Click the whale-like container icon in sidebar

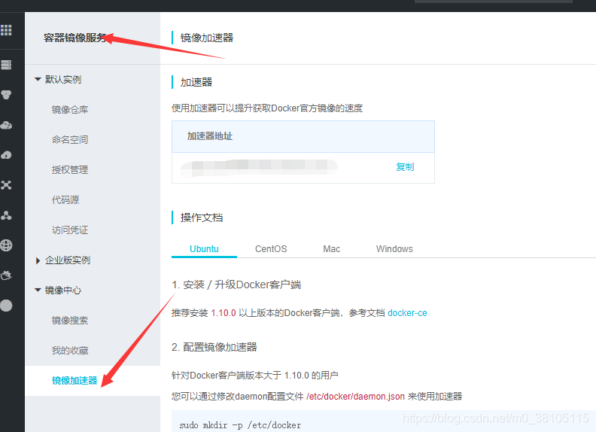click(6, 275)
